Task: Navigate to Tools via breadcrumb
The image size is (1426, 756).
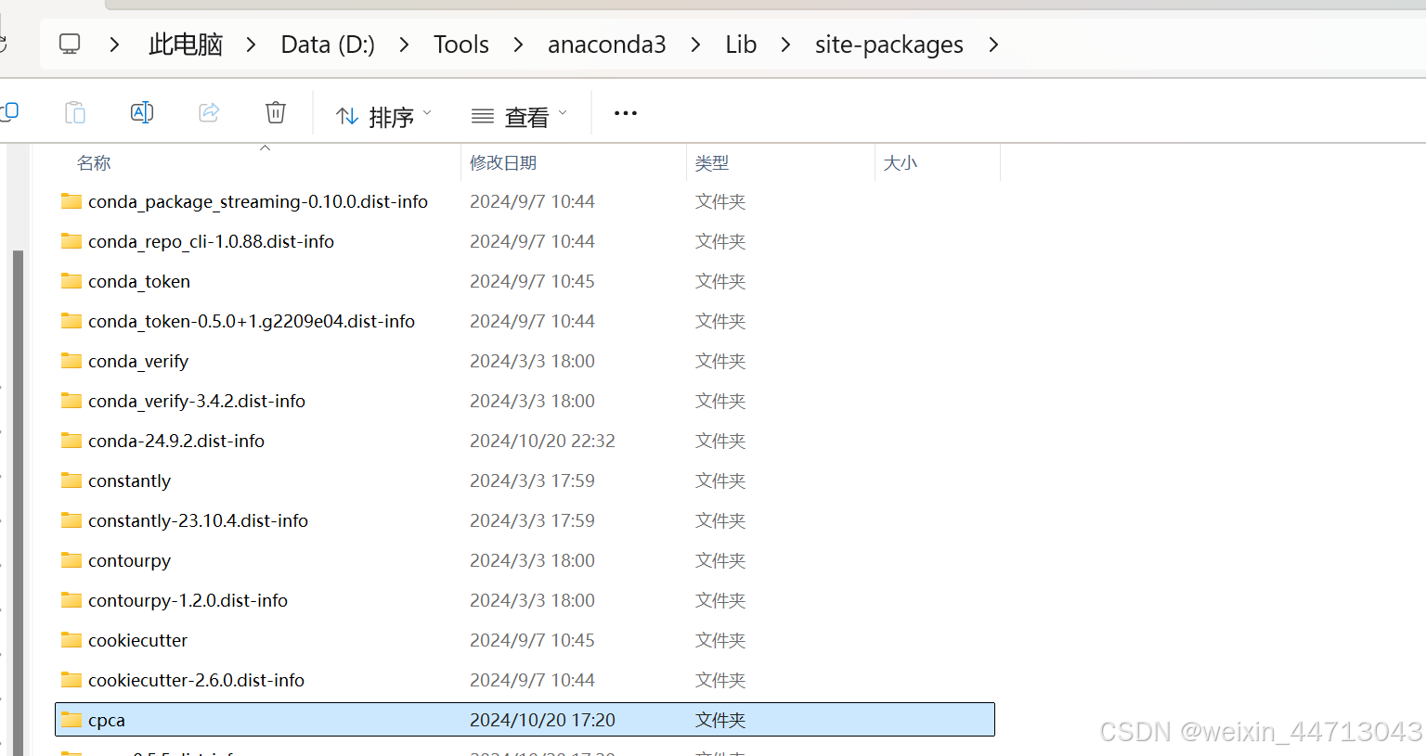Action: coord(460,44)
